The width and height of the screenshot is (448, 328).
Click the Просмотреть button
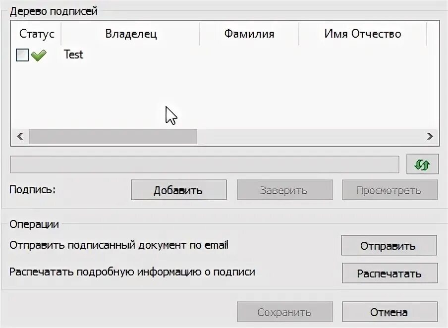coord(390,190)
